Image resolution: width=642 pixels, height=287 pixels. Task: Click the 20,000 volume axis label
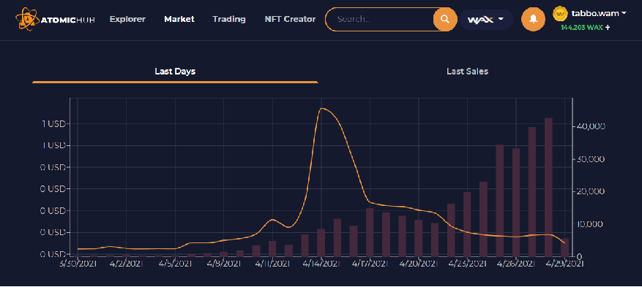click(x=591, y=191)
